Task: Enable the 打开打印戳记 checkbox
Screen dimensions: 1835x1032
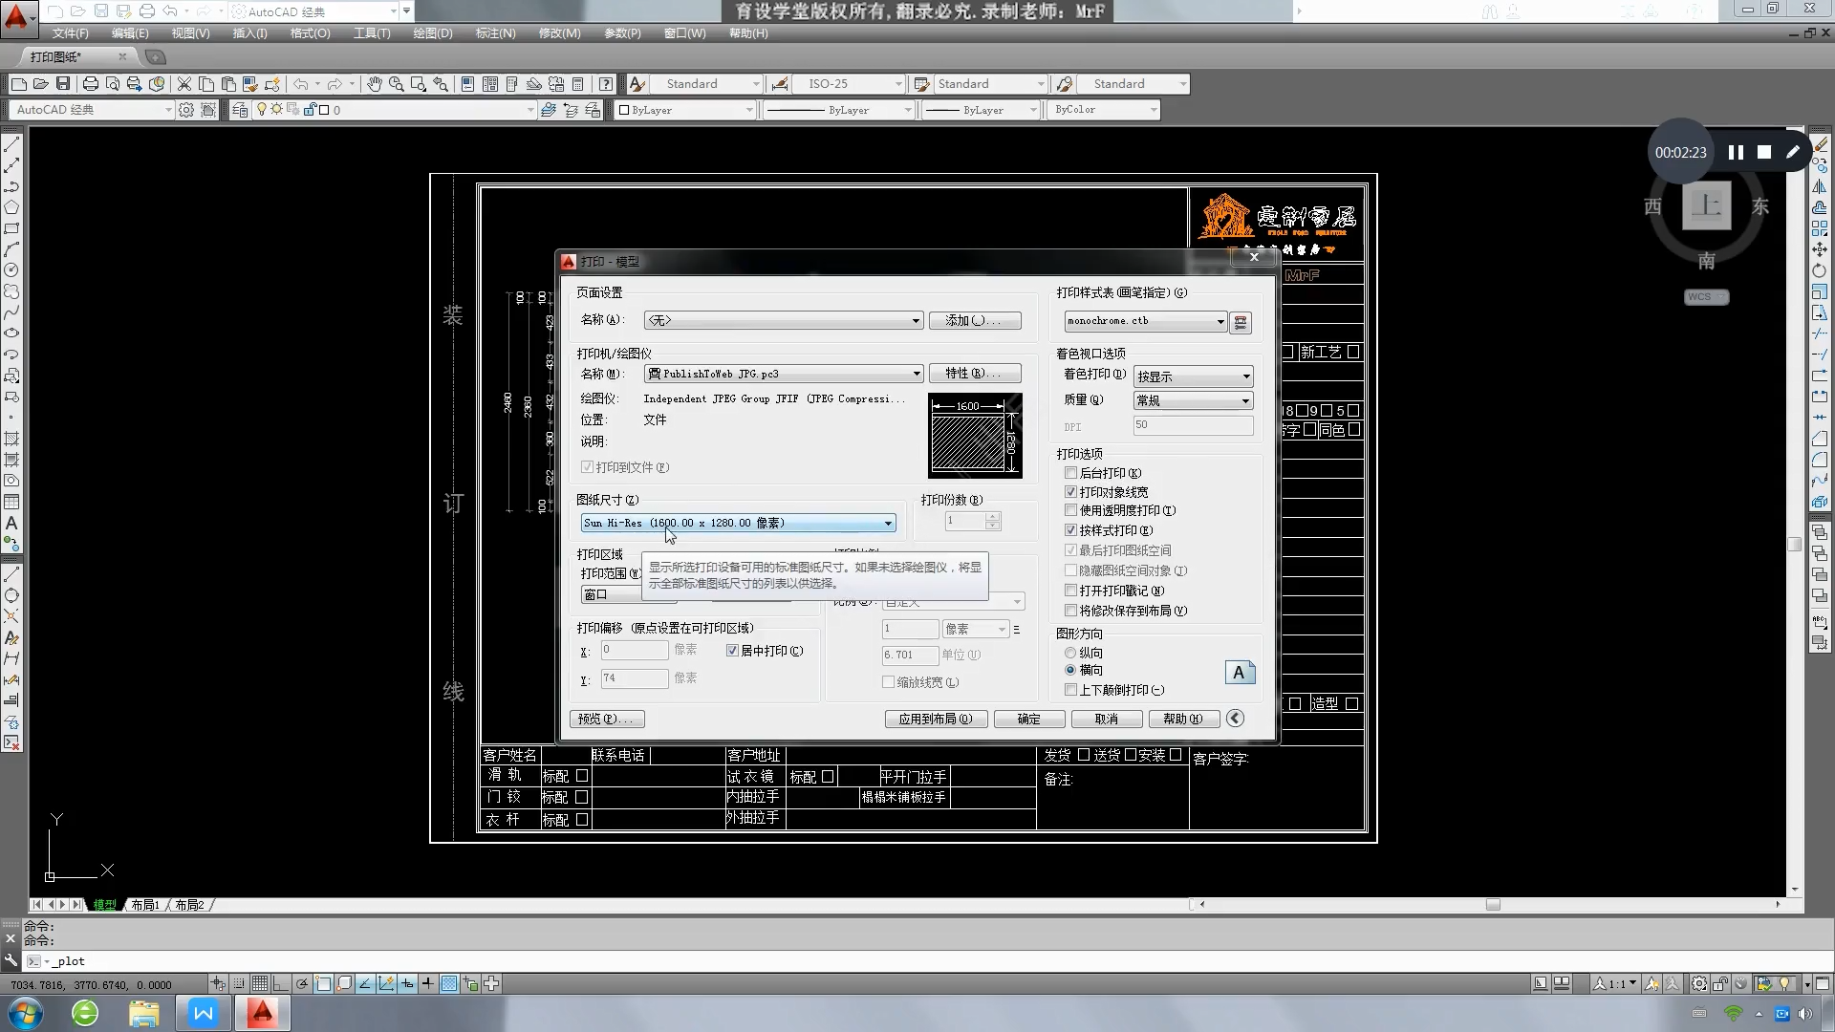Action: [1070, 591]
